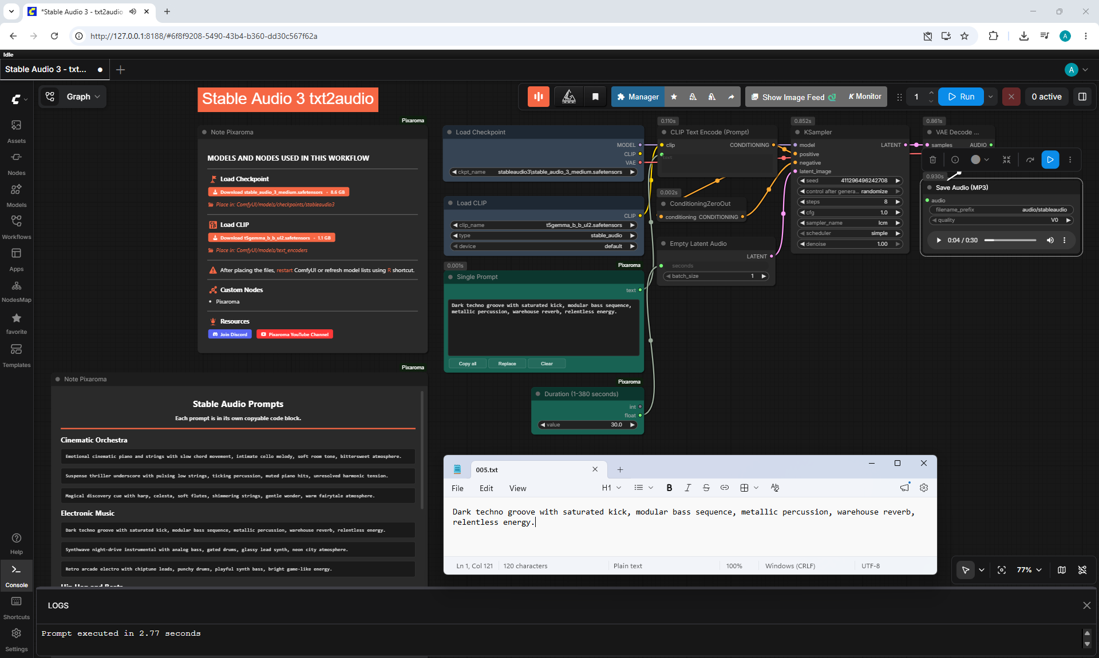Screen dimensions: 1099x658
Task: Click the Run button
Action: point(961,97)
